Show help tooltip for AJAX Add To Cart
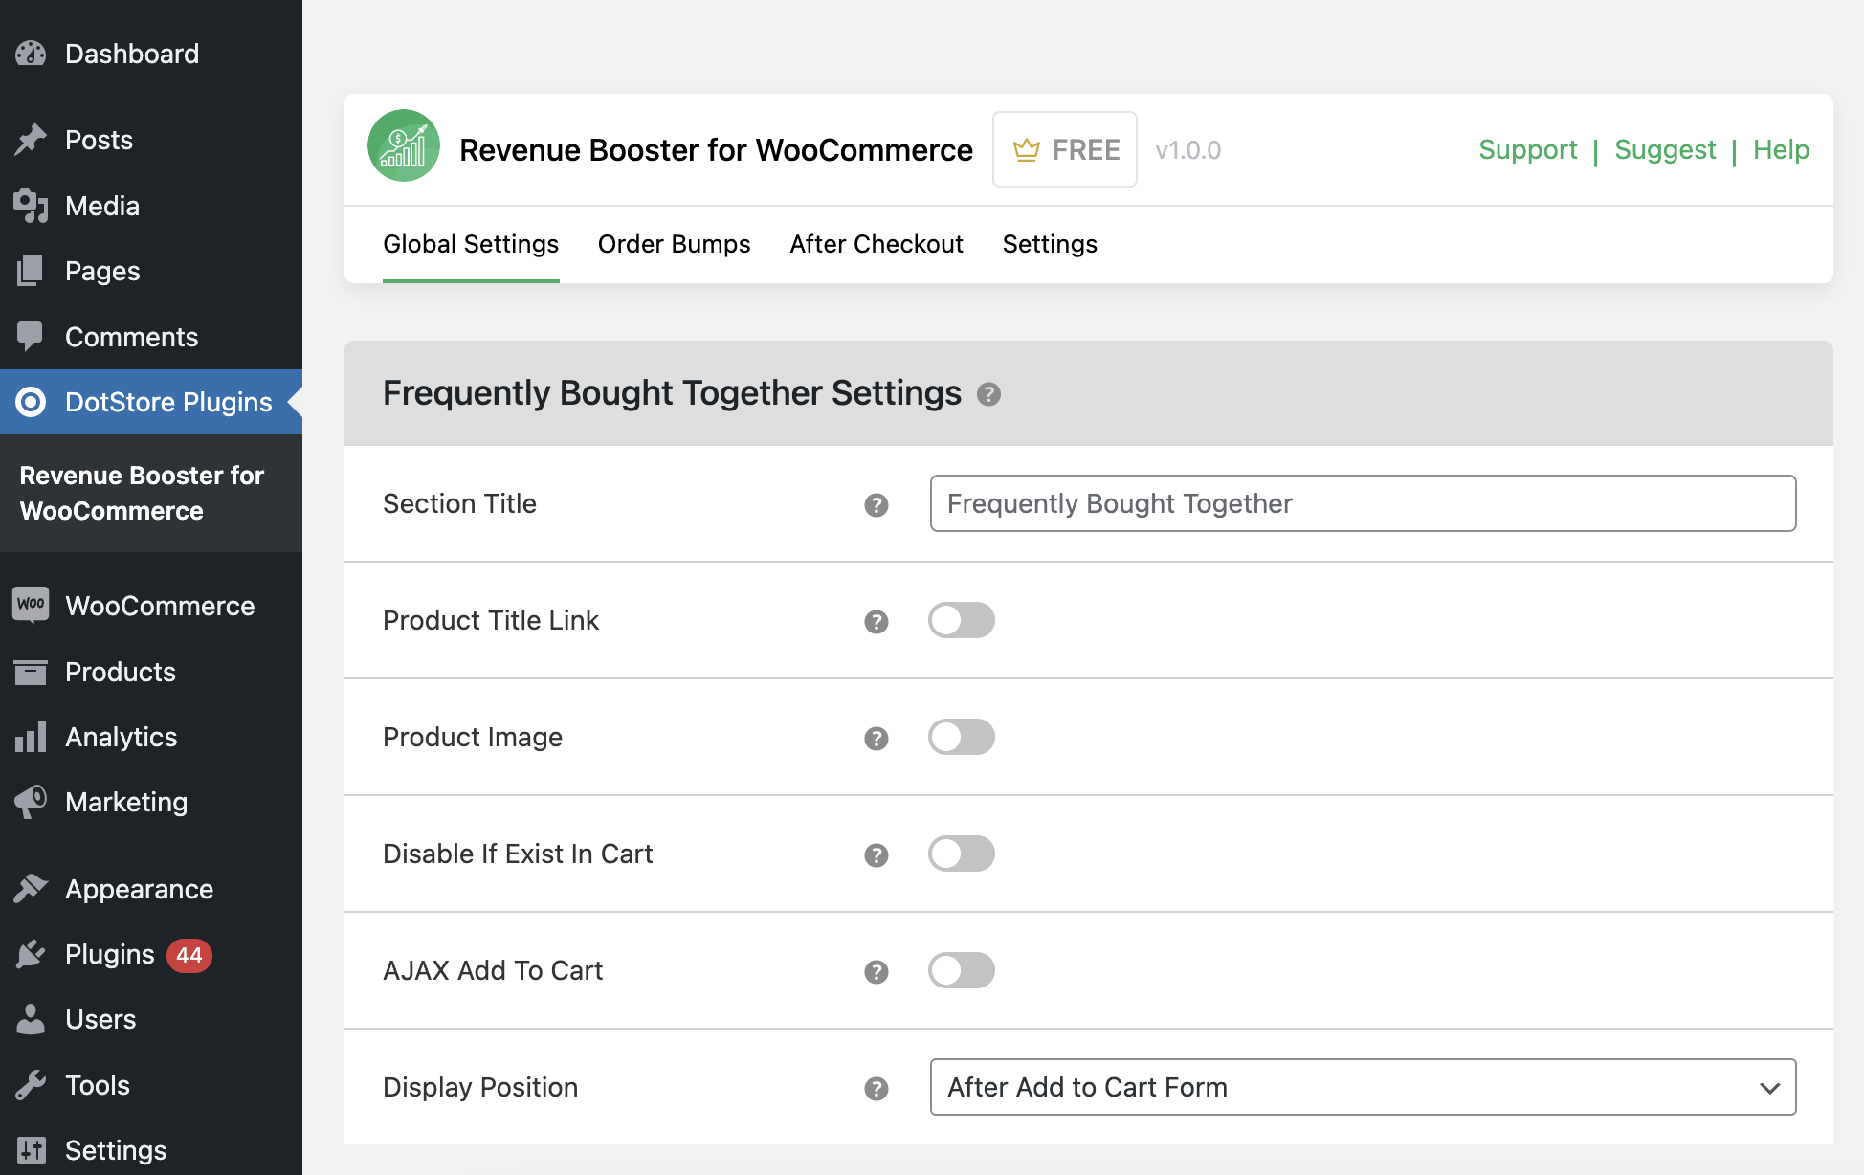This screenshot has height=1175, width=1864. click(877, 971)
